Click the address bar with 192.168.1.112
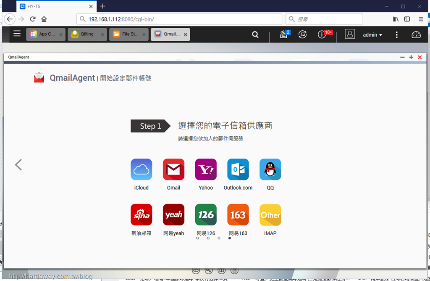This screenshot has height=281, width=430. tap(179, 19)
